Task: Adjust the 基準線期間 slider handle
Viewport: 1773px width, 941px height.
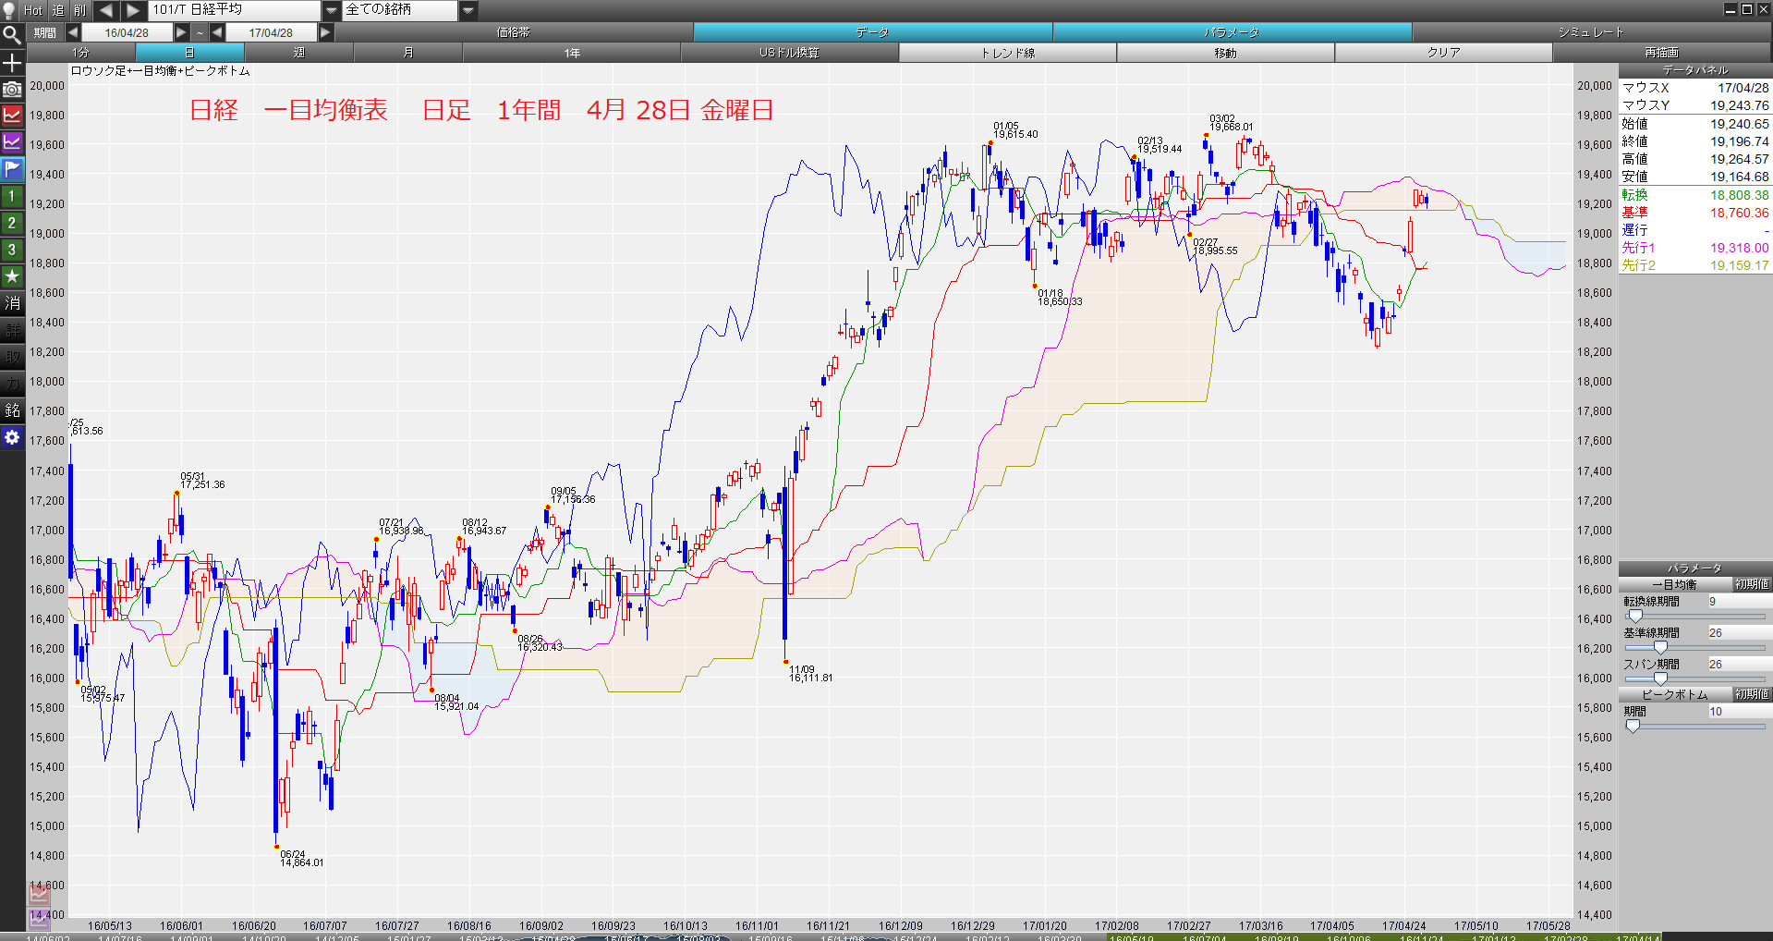Action: (1660, 647)
